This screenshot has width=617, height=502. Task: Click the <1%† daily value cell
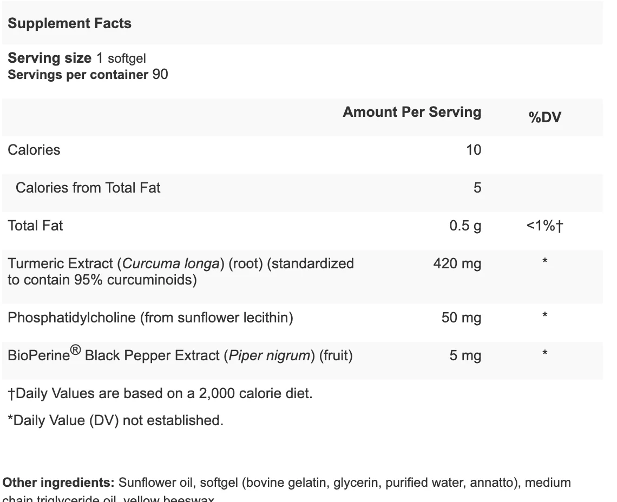tap(544, 226)
